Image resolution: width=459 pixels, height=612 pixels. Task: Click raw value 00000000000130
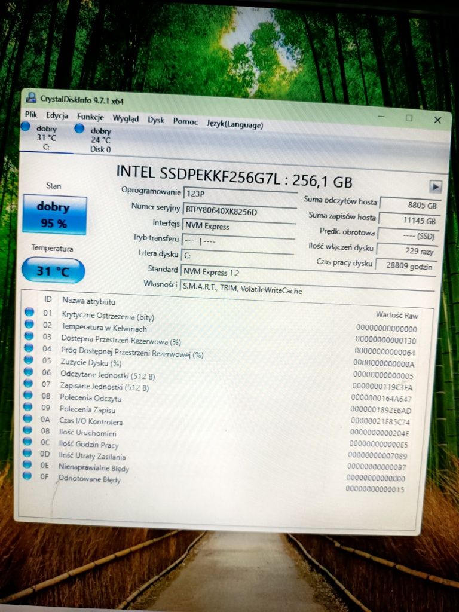click(x=385, y=340)
